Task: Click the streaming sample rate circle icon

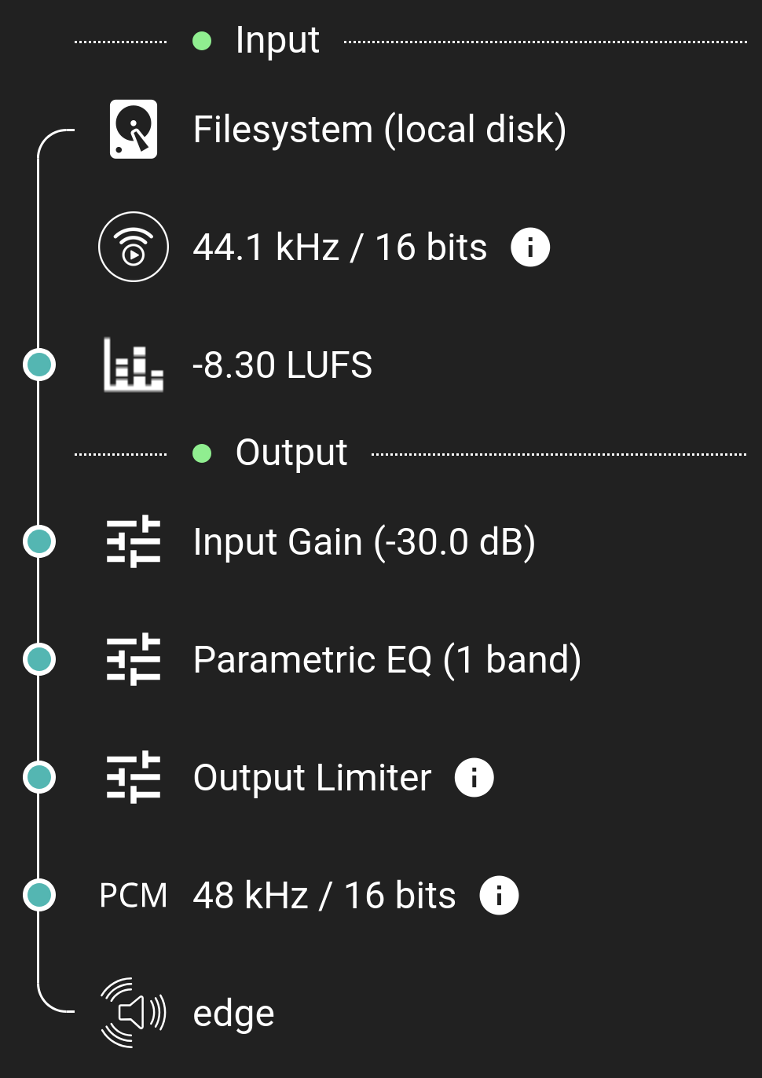Action: (134, 247)
